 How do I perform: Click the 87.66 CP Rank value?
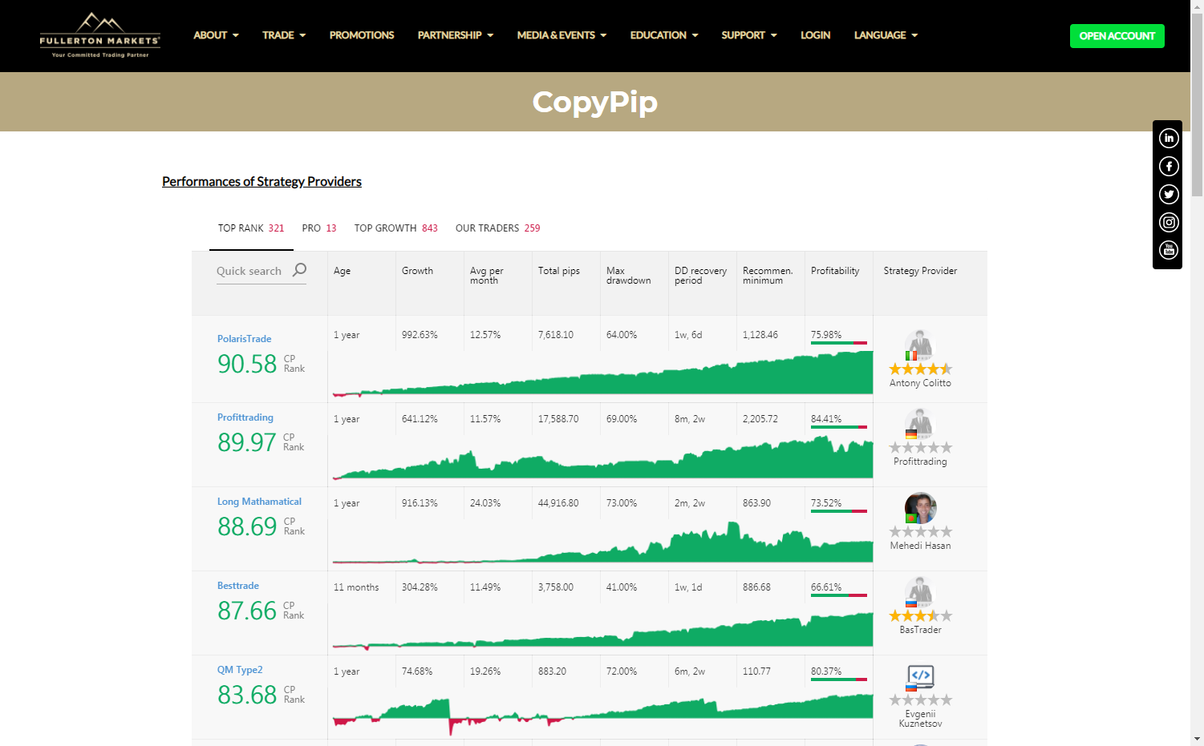247,611
